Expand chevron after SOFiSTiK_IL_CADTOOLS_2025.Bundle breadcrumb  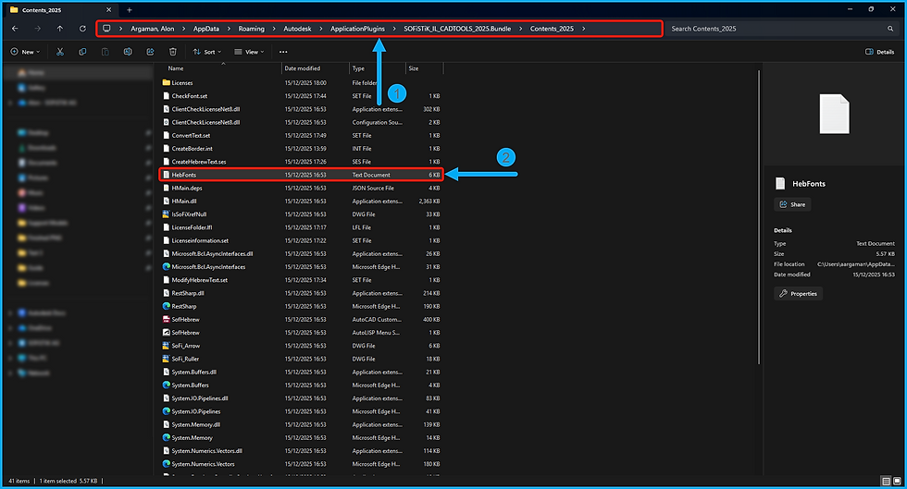[520, 29]
